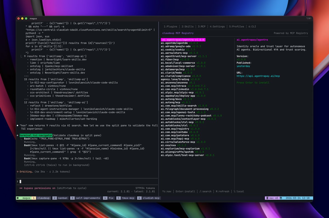The width and height of the screenshot is (329, 218).
Task: Select ai.com.mcp/skills-search entry
Action: (184, 105)
